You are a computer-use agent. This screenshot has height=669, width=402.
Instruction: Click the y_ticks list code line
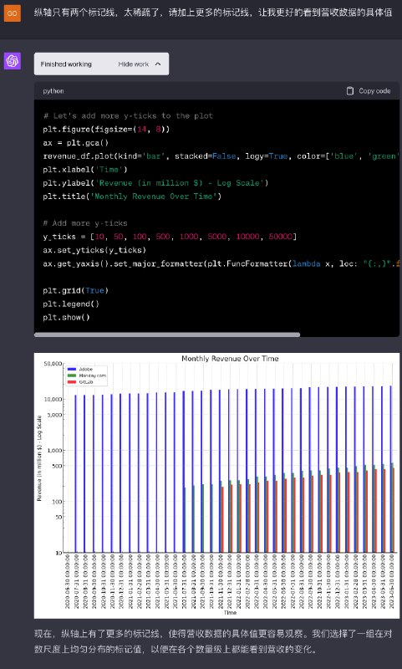(x=170, y=237)
